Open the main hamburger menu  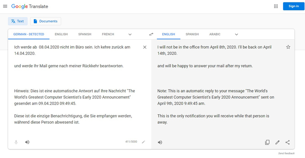point(5,6)
